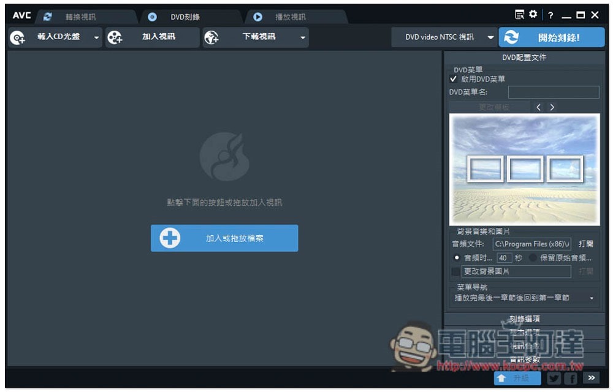
Task: Open the task list icon beside gear
Action: pos(520,15)
